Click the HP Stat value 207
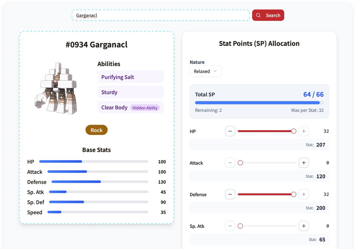 pos(321,145)
